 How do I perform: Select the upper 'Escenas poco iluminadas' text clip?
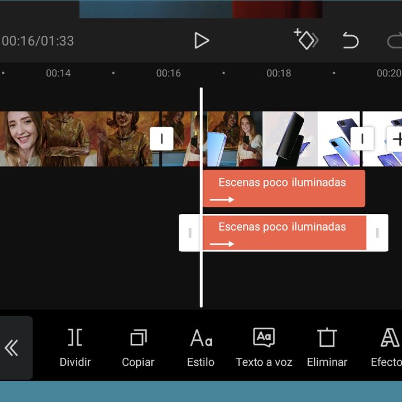[284, 189]
